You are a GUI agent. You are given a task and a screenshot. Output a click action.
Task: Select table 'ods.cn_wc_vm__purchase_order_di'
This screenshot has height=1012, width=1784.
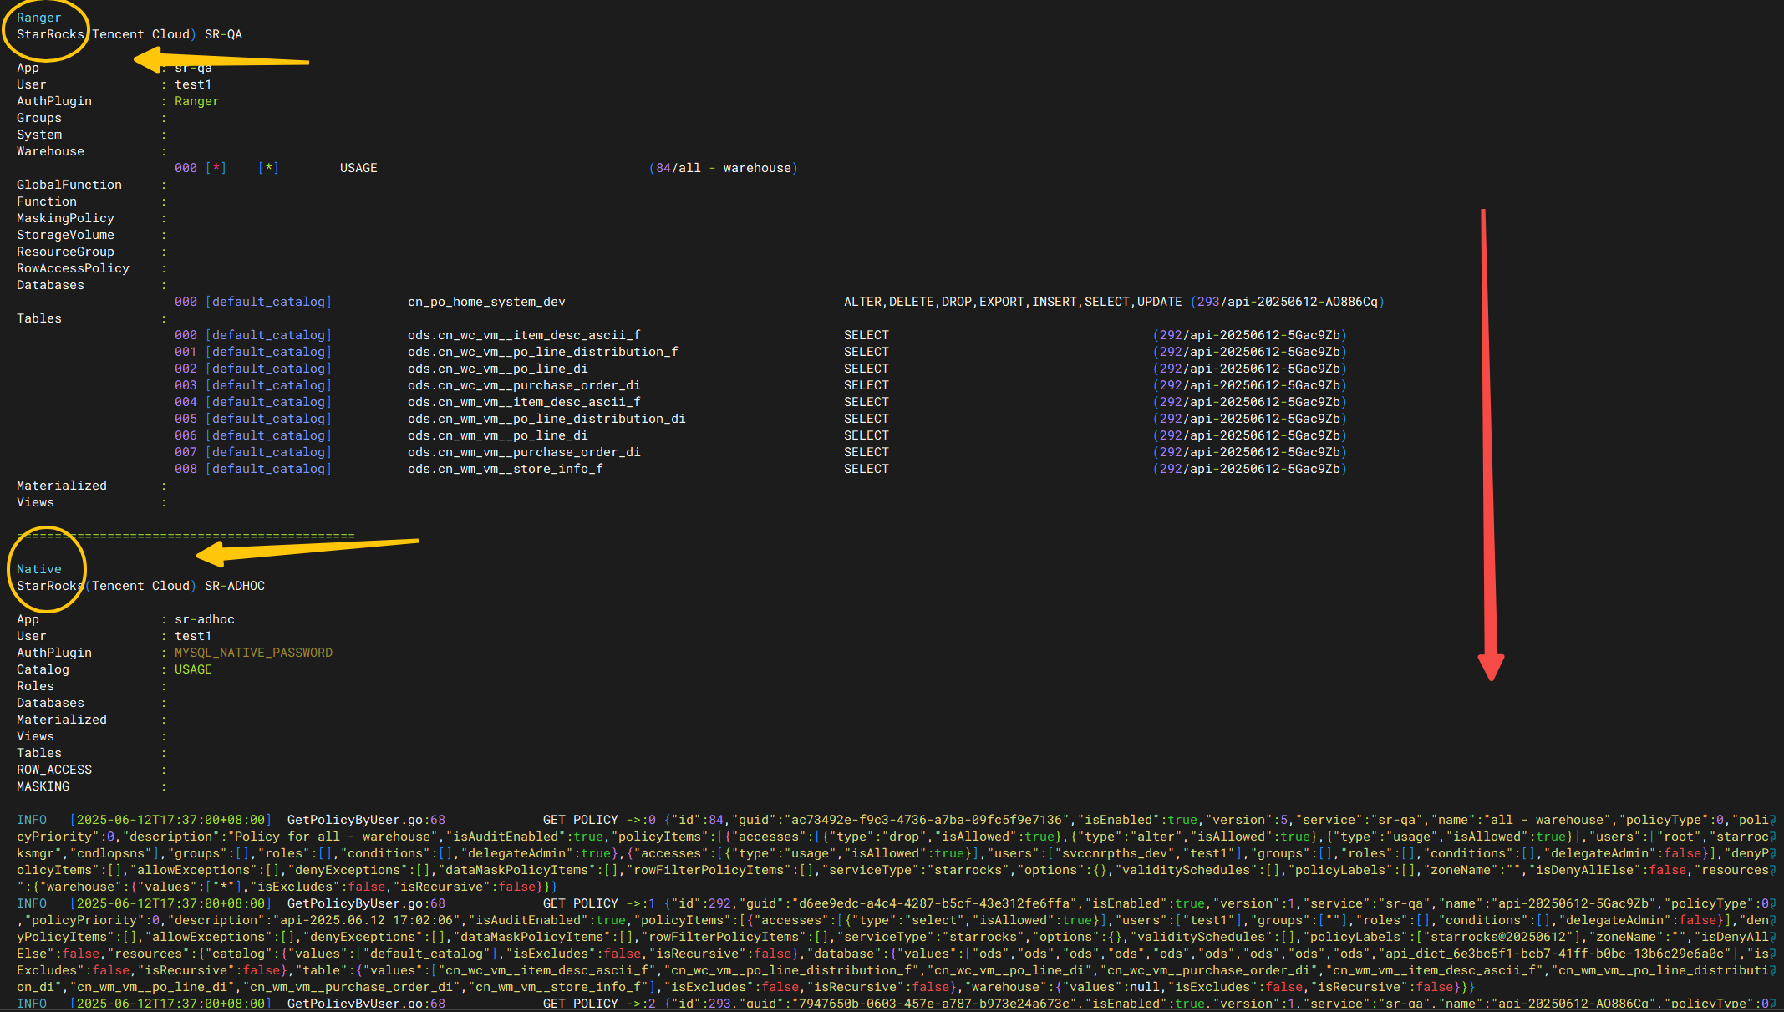tap(524, 385)
